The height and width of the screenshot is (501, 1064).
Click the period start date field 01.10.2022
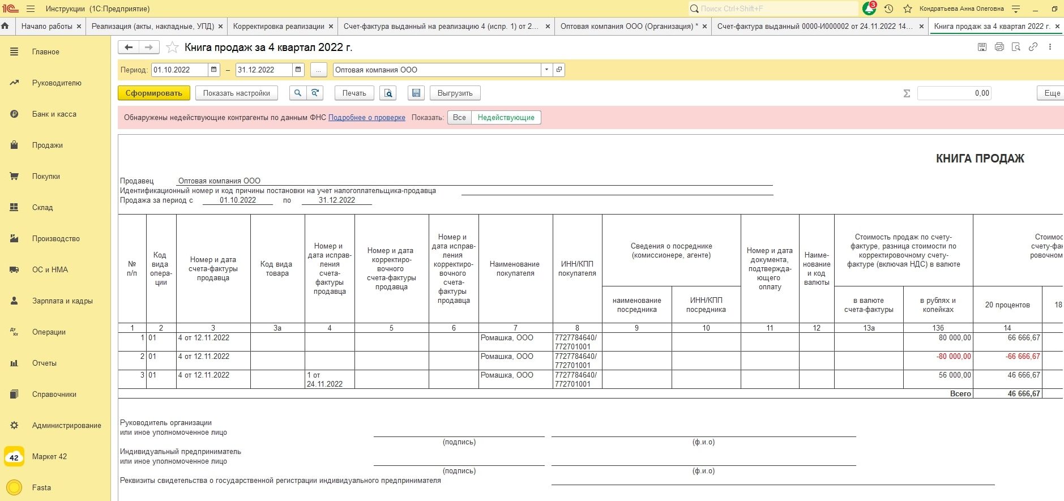180,70
